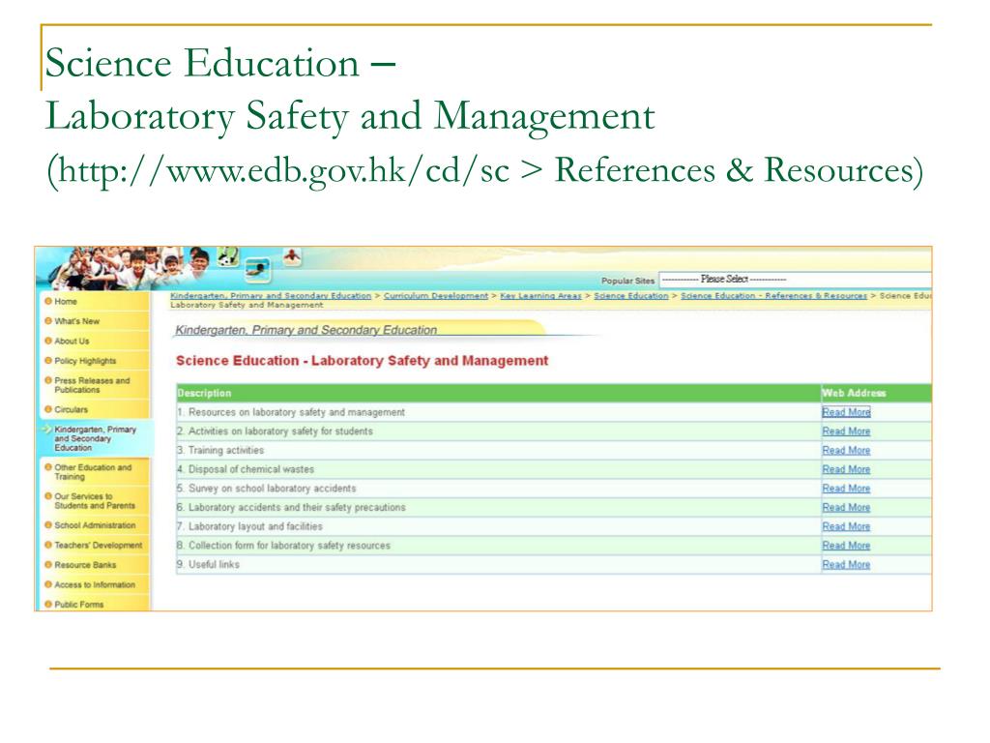Go to About Us page
Image resolution: width=990 pixels, height=743 pixels.
coord(72,341)
